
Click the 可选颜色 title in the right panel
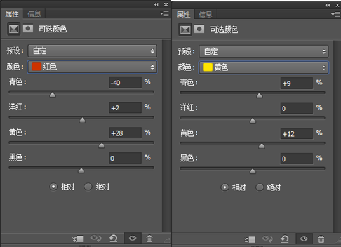(x=224, y=30)
